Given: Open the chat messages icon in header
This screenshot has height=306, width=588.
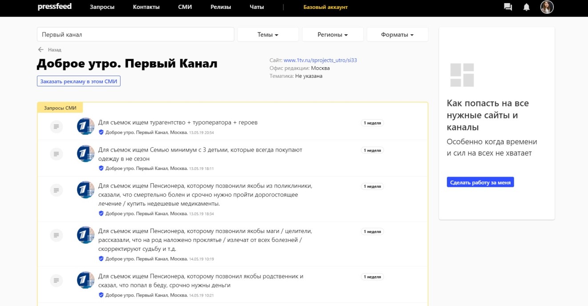Looking at the screenshot, I should [x=507, y=7].
